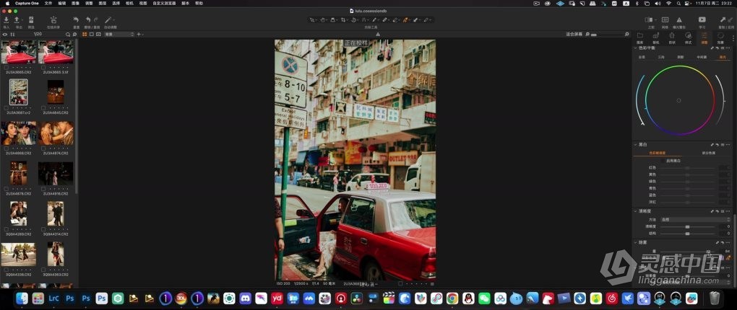Select the Crop tool in cursor tools
This screenshot has height=310, width=737.
(x=342, y=20)
